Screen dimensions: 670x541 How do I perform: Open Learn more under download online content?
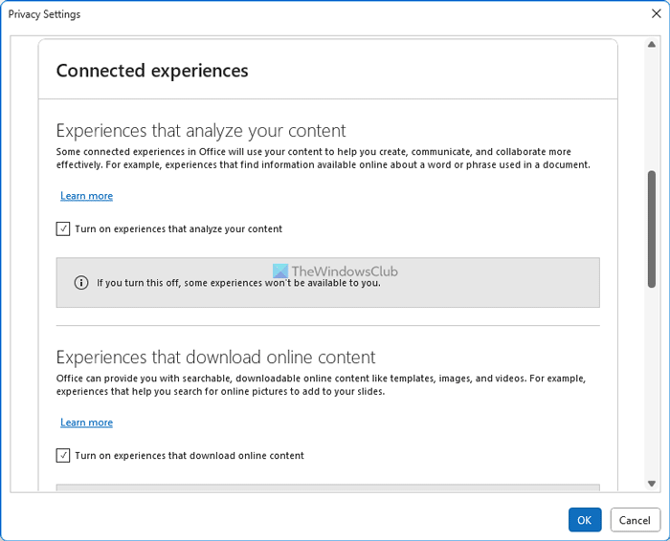point(86,422)
